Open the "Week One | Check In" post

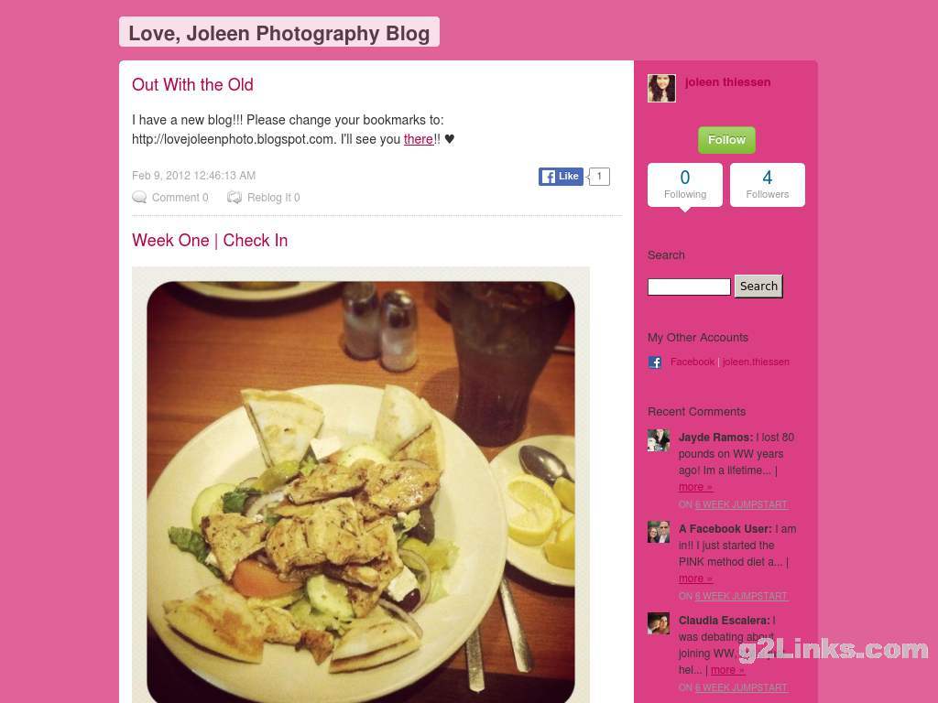[x=210, y=241]
